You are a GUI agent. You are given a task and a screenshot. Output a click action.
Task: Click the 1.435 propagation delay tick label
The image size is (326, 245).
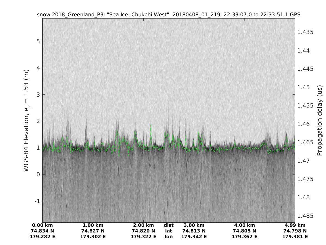coord(305,32)
